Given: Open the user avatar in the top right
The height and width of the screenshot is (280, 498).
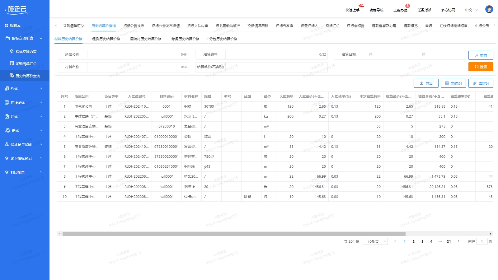Looking at the screenshot, I should tap(489, 9).
